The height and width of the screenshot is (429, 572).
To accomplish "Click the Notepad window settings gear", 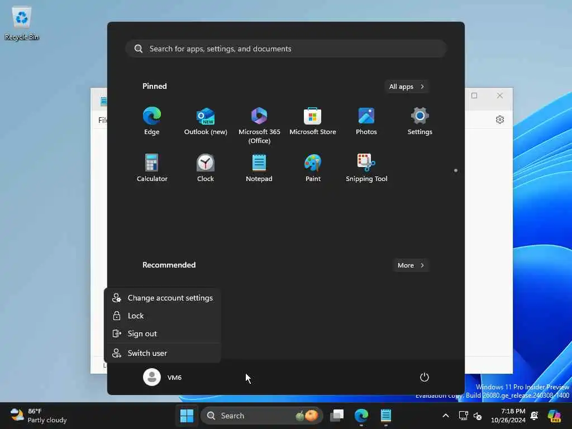I will tap(500, 120).
